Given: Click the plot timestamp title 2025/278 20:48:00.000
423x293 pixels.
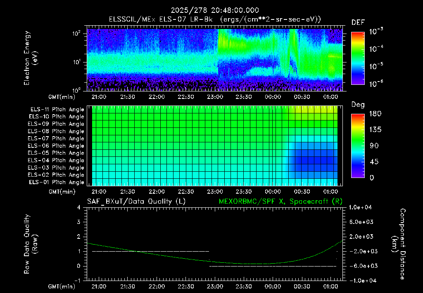Looking at the screenshot, I should click(215, 10).
